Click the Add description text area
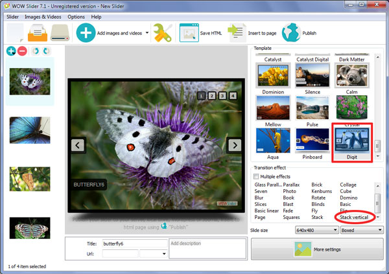 [x=207, y=249]
